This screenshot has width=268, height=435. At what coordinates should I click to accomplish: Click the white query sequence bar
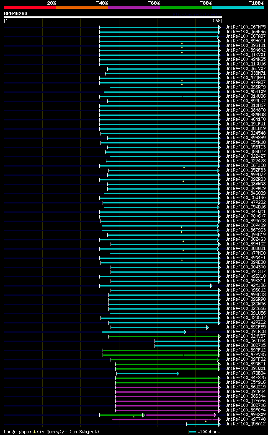pyautogui.click(x=113, y=17)
